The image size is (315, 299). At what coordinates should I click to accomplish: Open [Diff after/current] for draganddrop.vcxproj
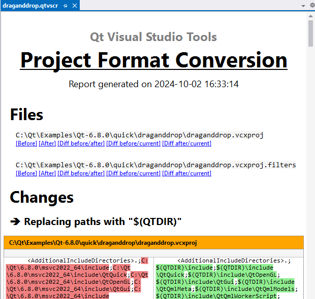(186, 143)
